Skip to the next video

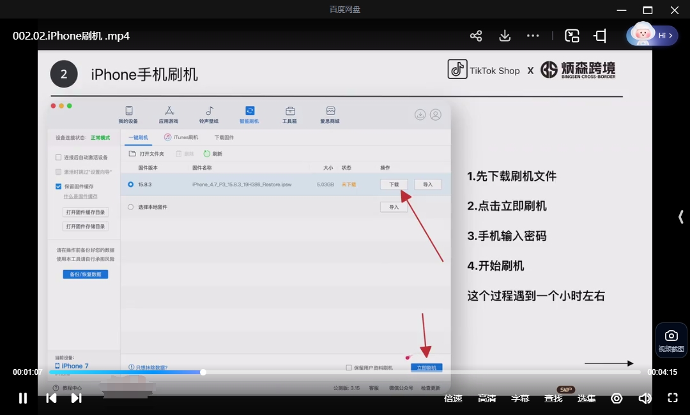point(76,398)
